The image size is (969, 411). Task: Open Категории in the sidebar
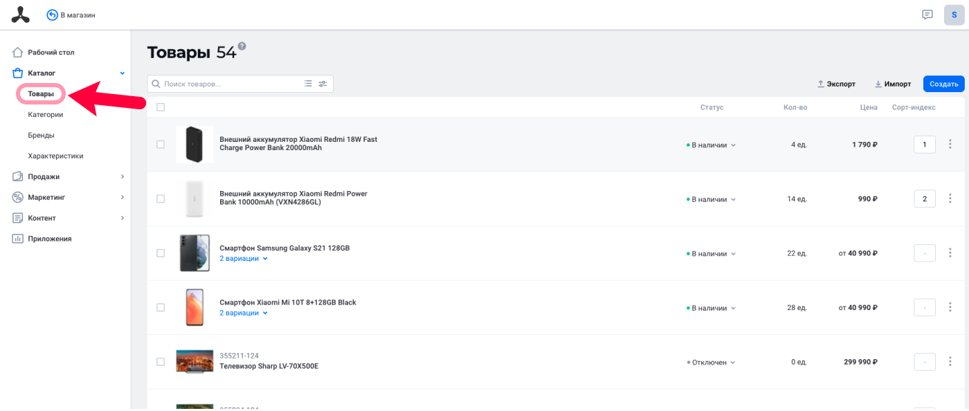tap(46, 114)
